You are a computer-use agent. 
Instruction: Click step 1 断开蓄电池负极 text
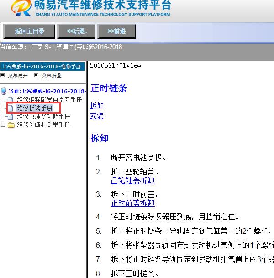[138, 158]
